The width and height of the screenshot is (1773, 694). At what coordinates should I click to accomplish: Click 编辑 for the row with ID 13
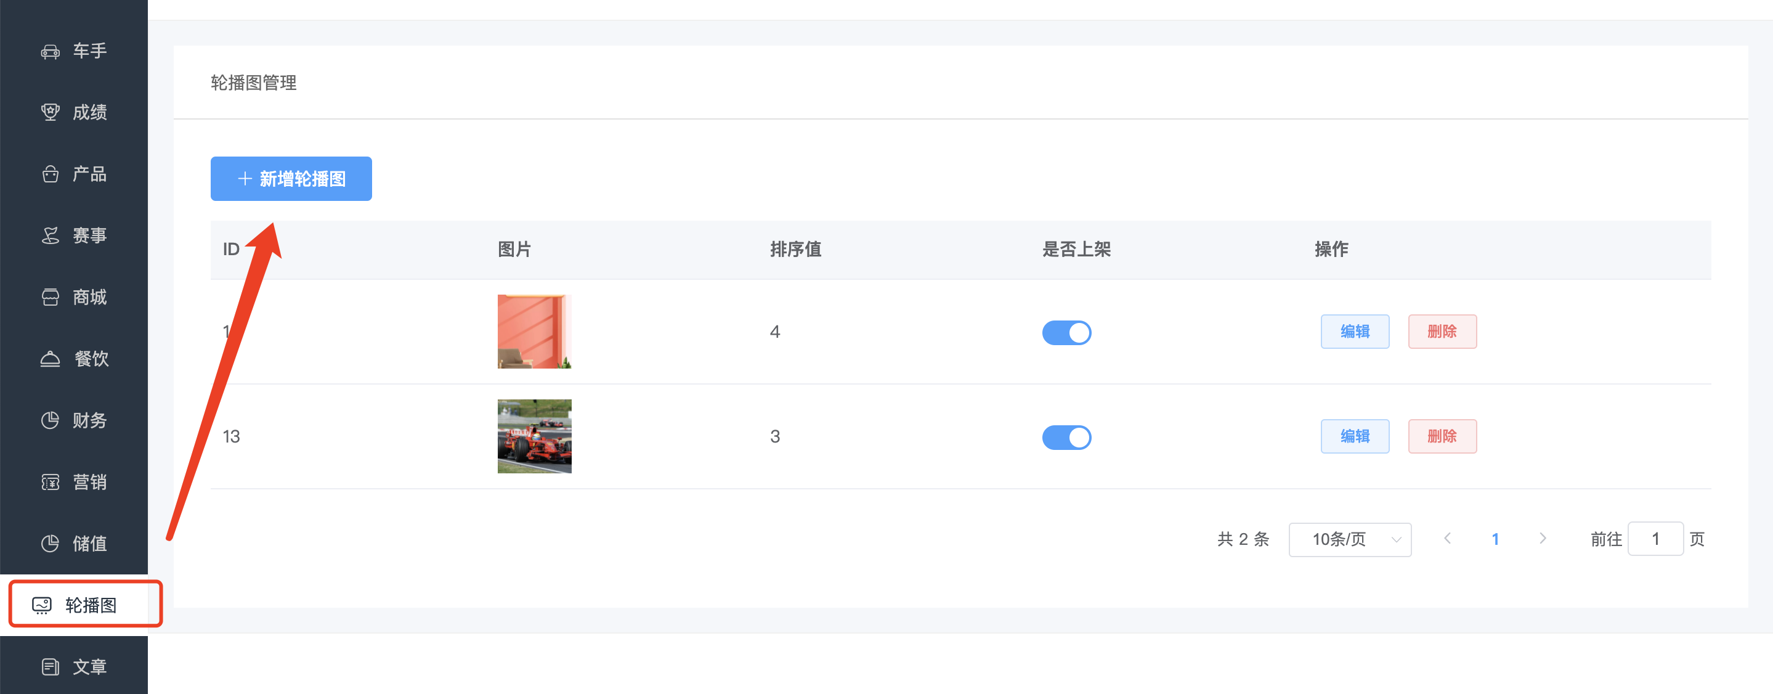point(1355,436)
